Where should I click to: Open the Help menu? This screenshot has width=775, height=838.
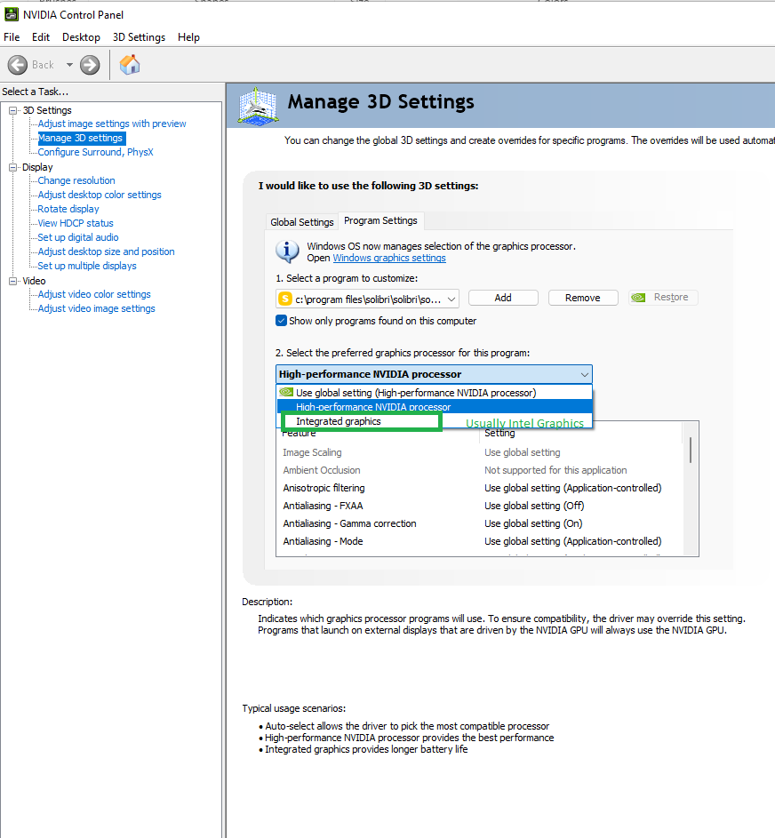pyautogui.click(x=188, y=37)
